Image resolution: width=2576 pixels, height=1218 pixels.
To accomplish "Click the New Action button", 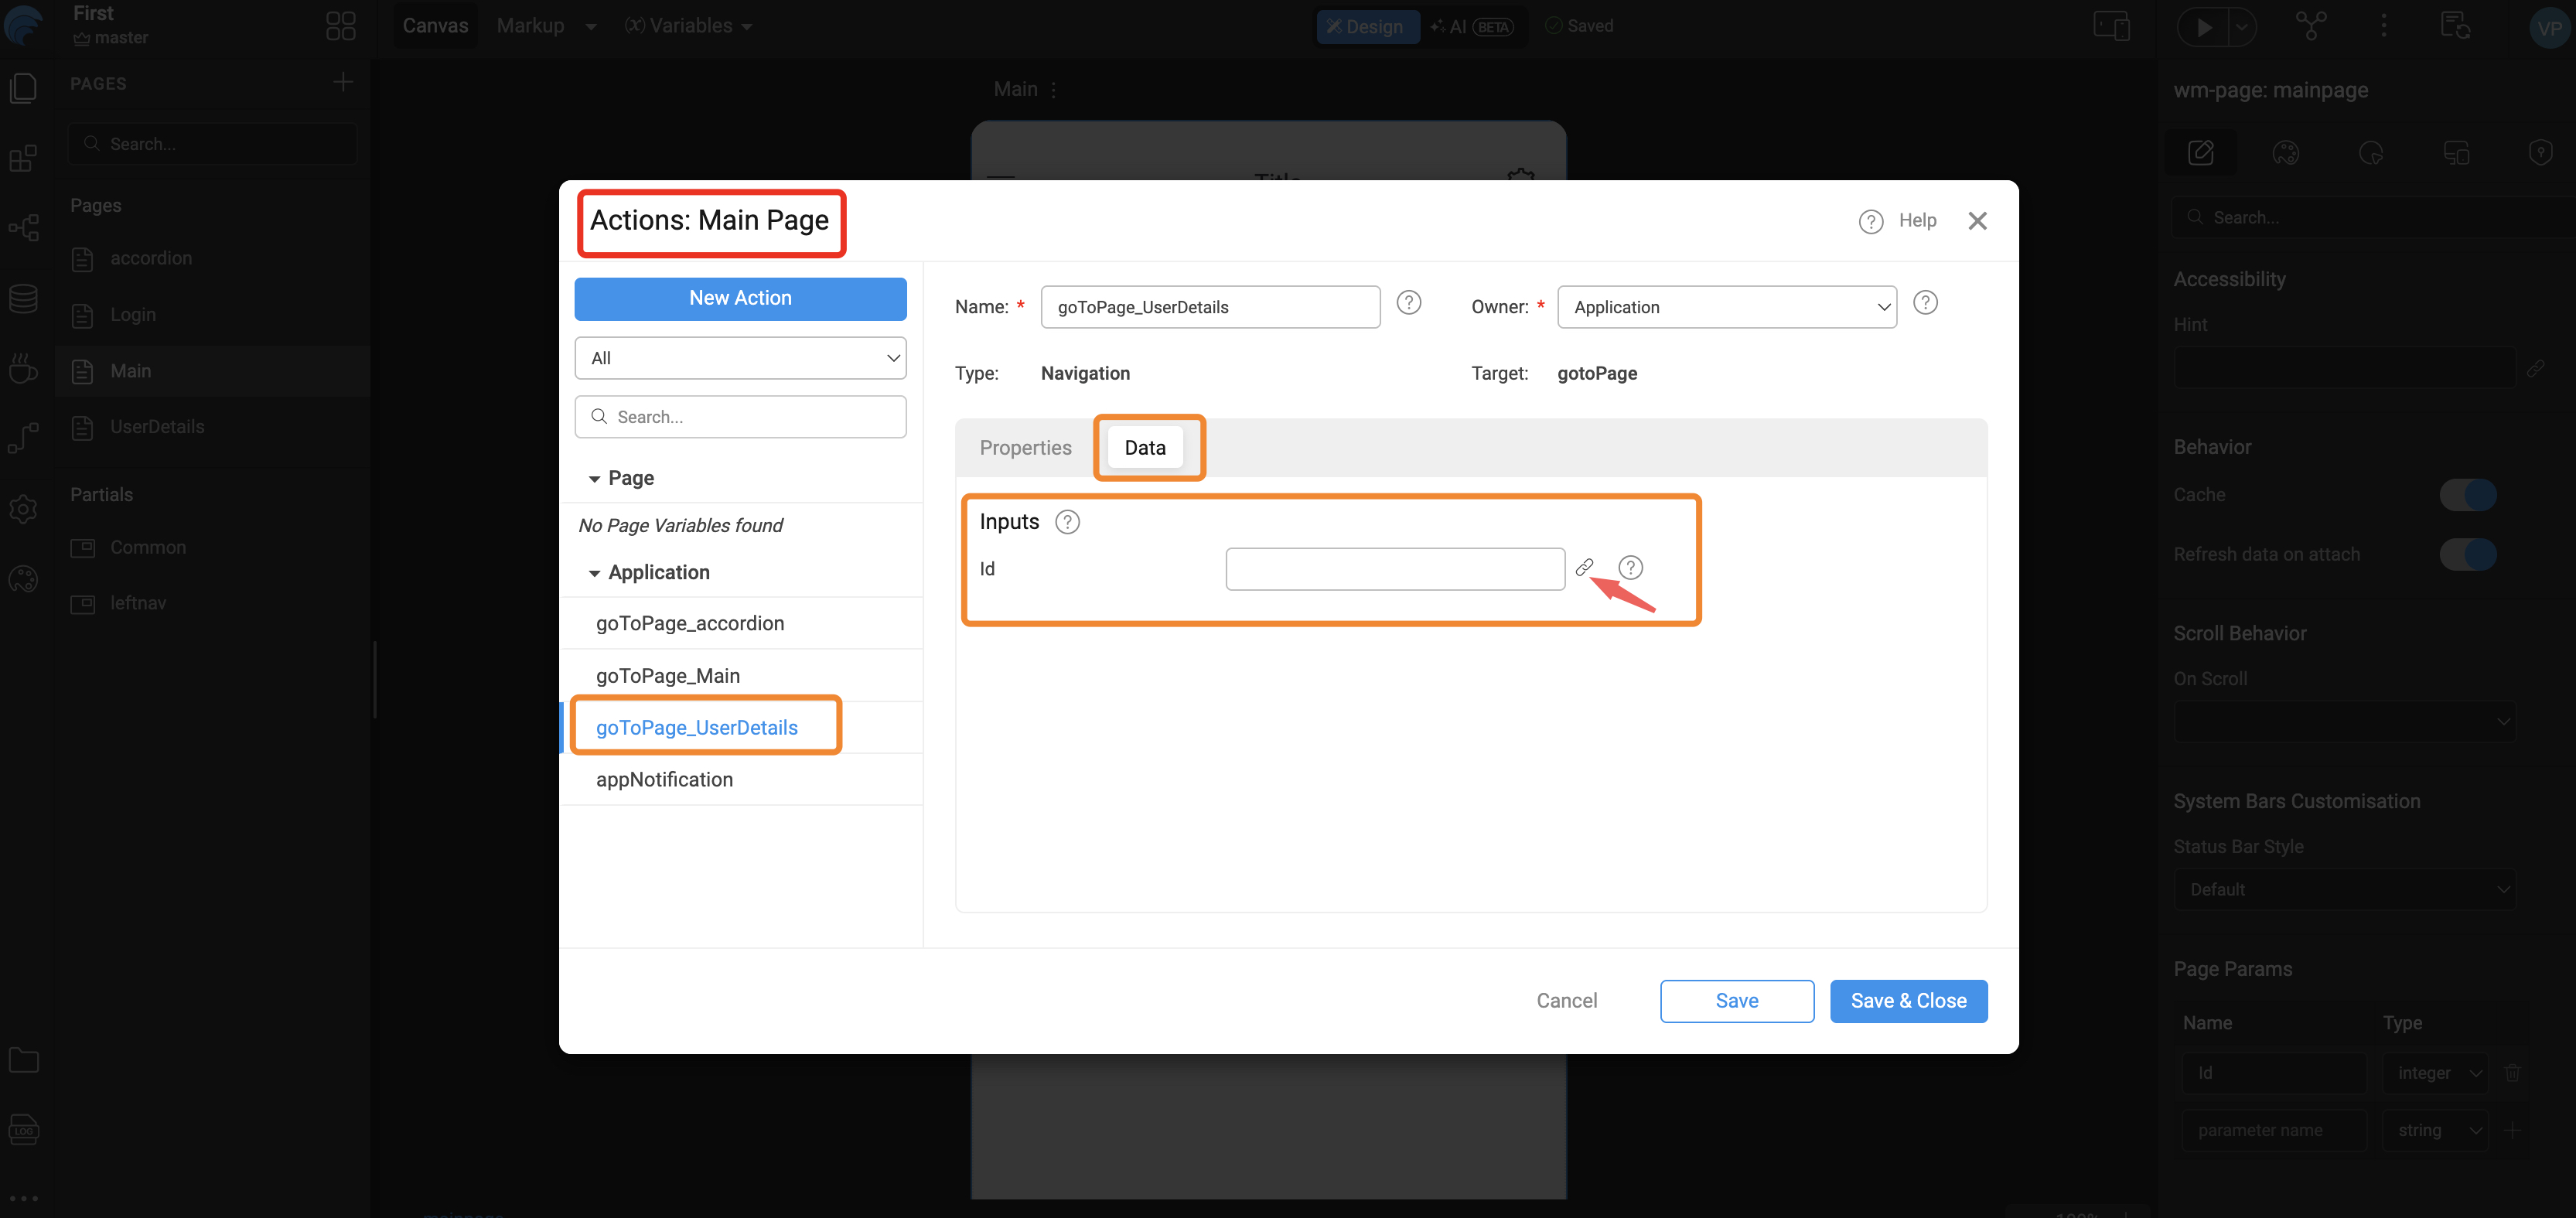I will (740, 299).
